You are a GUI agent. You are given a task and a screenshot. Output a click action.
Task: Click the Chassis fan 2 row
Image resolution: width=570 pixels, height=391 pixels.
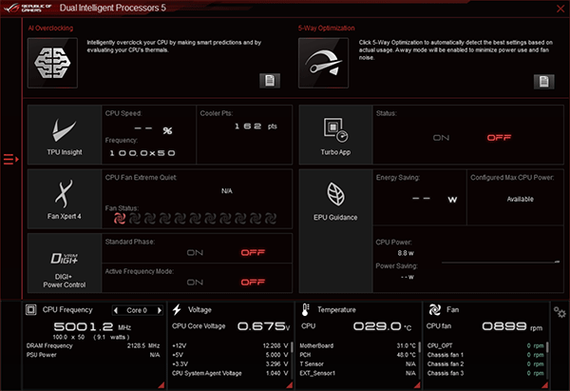click(485, 363)
